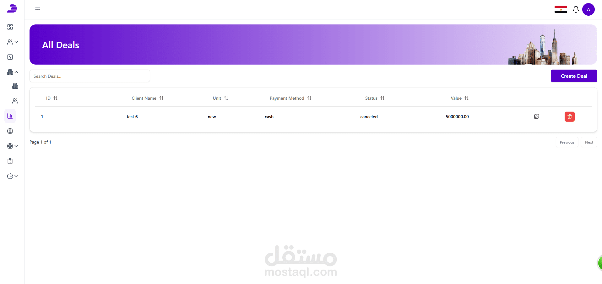
Task: Delete the test 6 deal
Action: pos(570,117)
